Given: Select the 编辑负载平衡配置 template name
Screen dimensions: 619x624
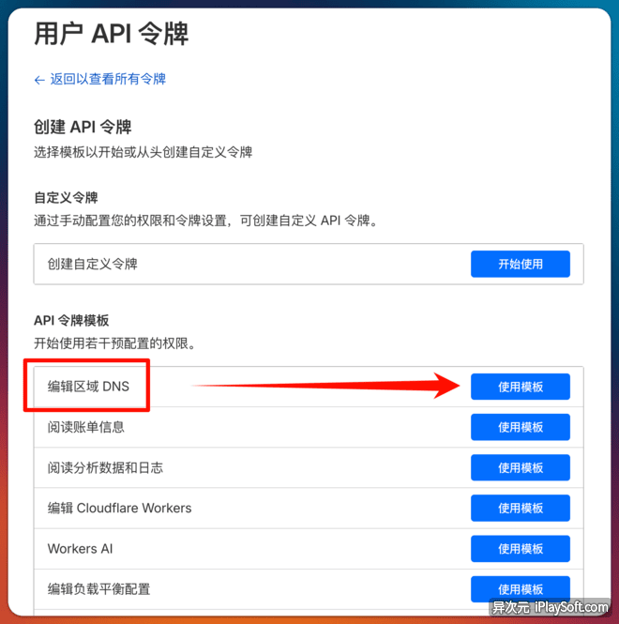Looking at the screenshot, I should tap(98, 588).
